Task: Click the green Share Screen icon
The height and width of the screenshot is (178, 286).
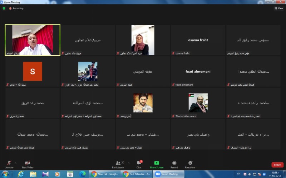Action: [157, 163]
